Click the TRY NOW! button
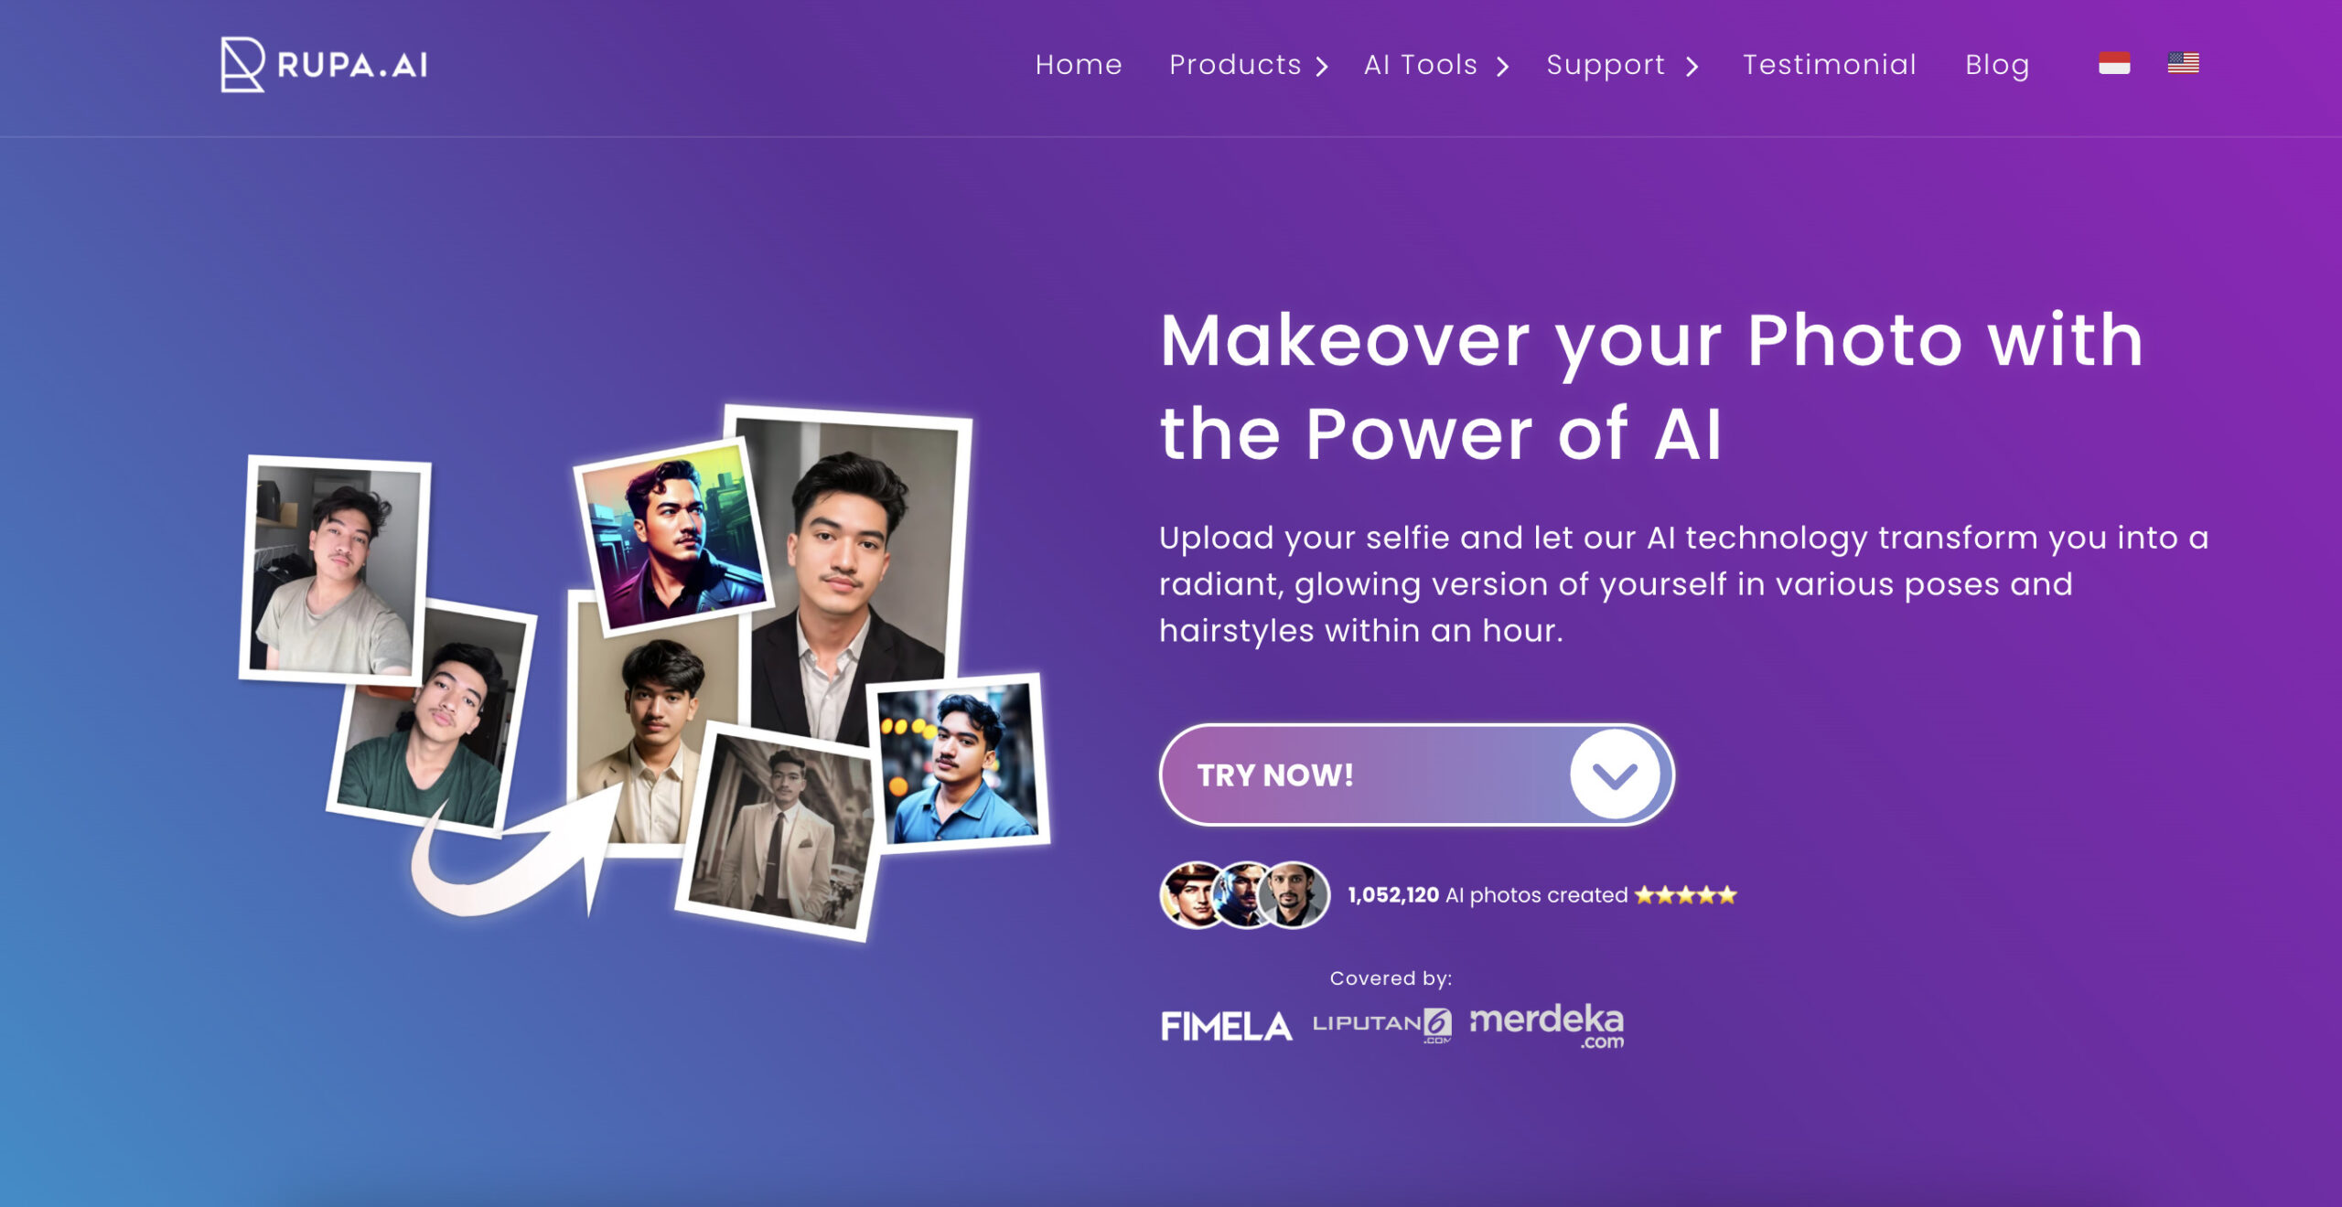 [x=1416, y=774]
